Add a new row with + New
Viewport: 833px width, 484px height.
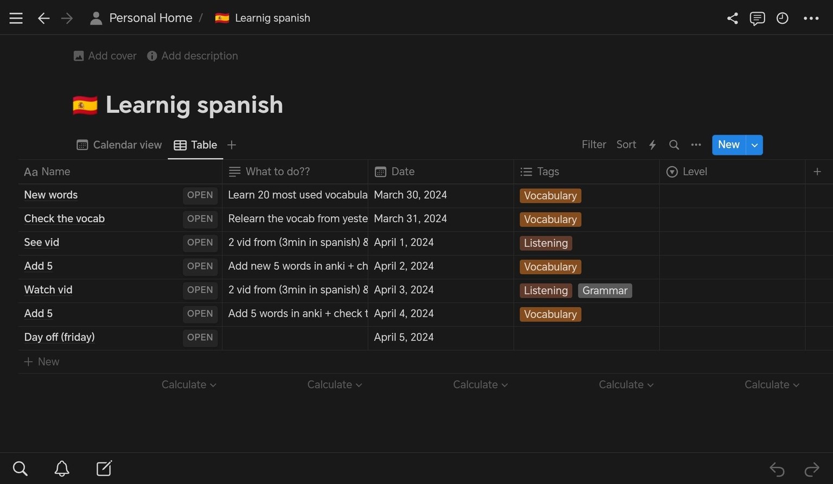pyautogui.click(x=42, y=362)
